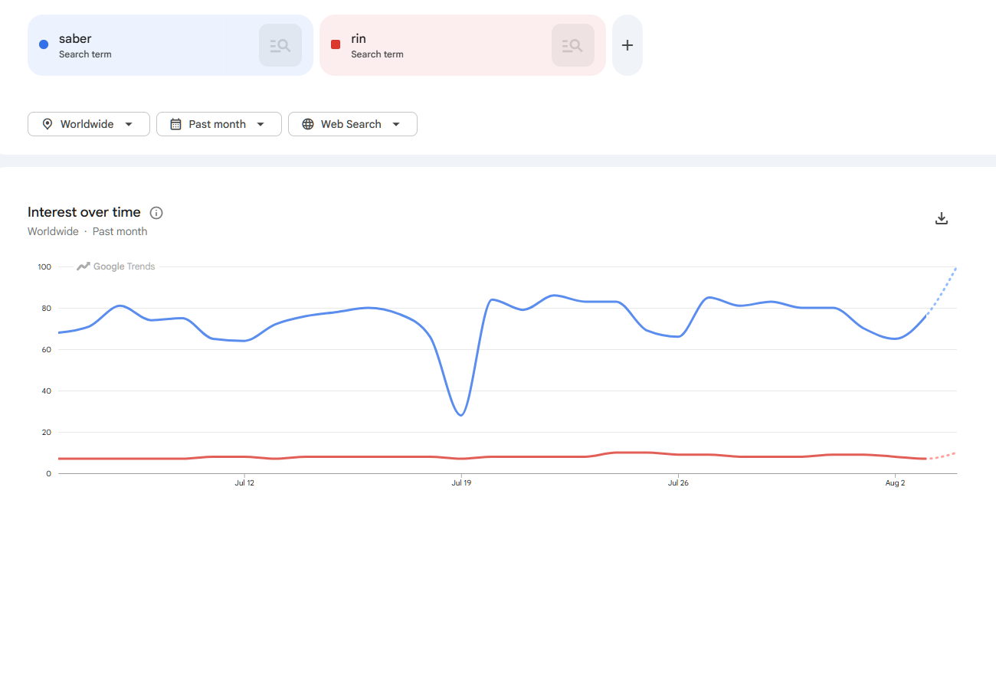Click the Interest over time heading
Viewport: 996px width, 680px height.
(x=84, y=212)
